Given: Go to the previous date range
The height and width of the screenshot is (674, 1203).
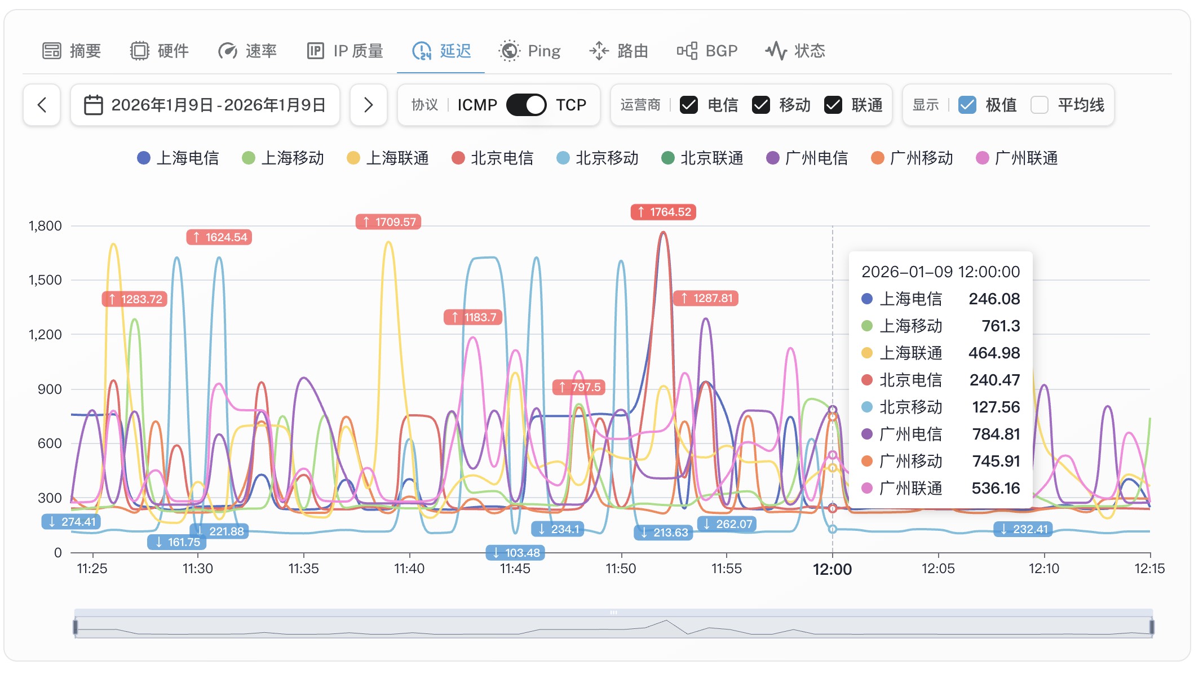Looking at the screenshot, I should pyautogui.click(x=42, y=105).
